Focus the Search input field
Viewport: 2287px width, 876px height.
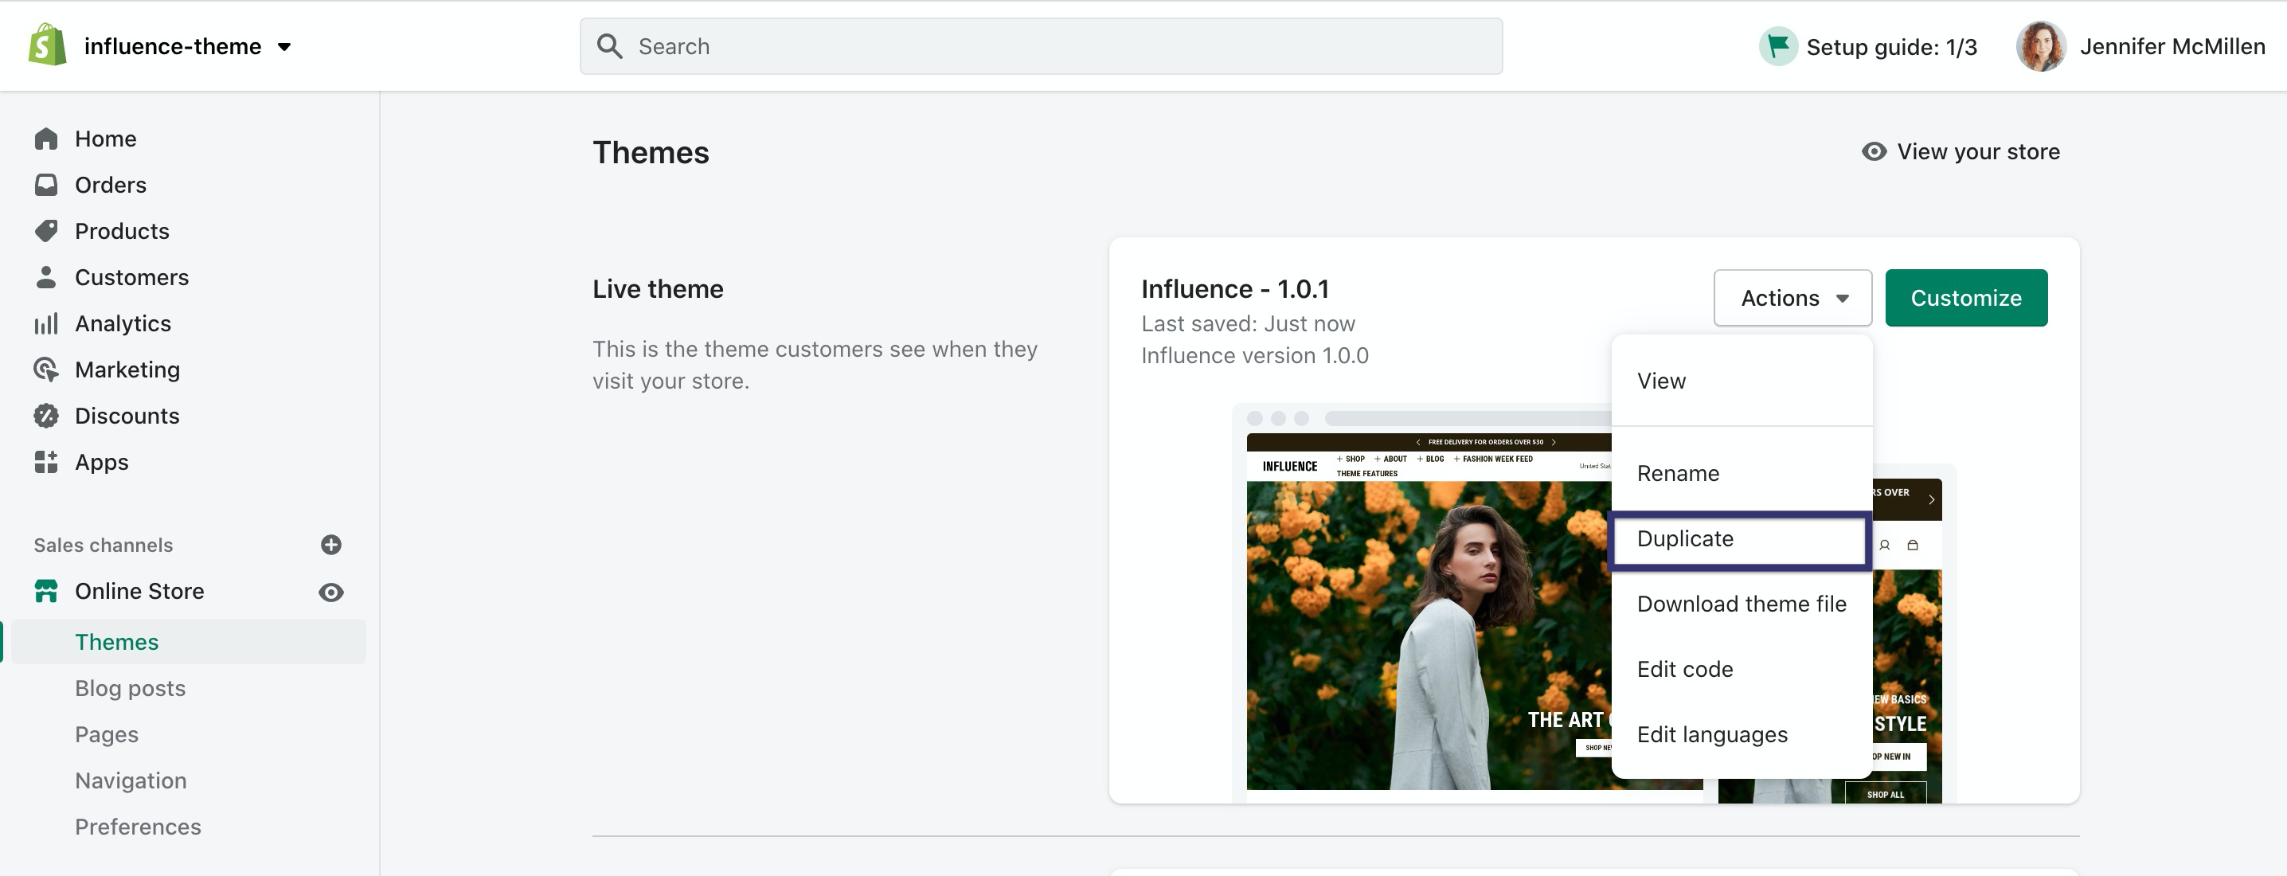click(x=1041, y=46)
